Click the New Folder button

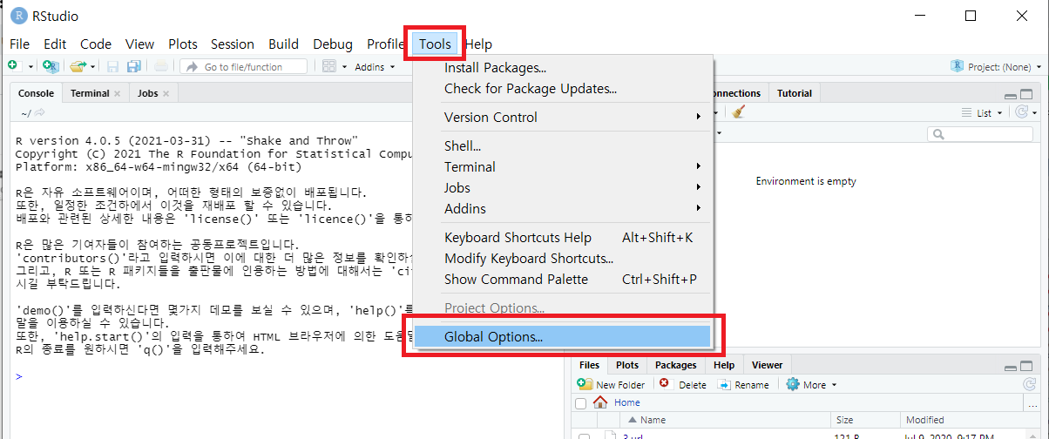coord(612,384)
